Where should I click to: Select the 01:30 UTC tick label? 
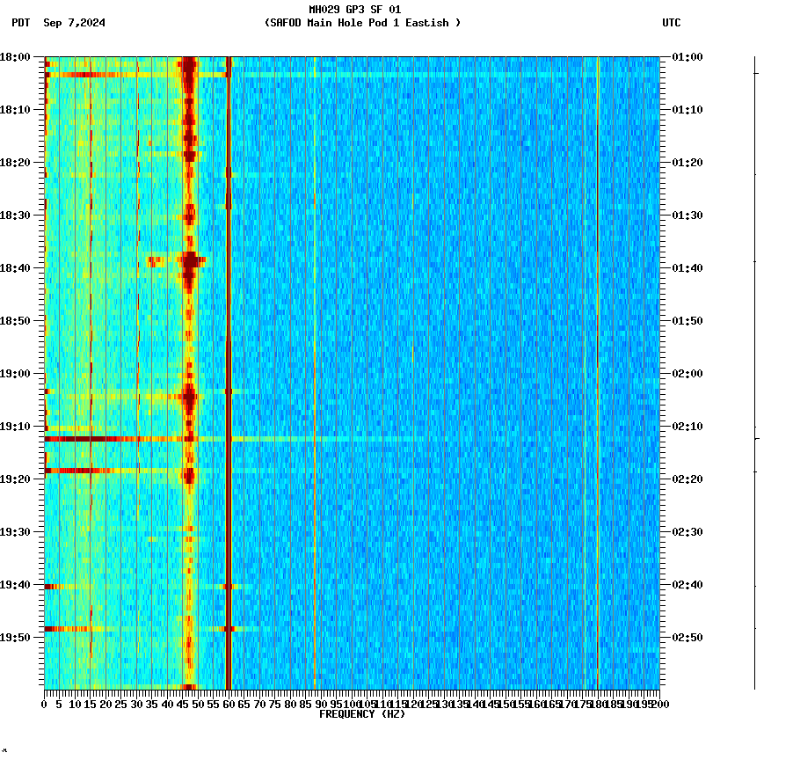685,215
